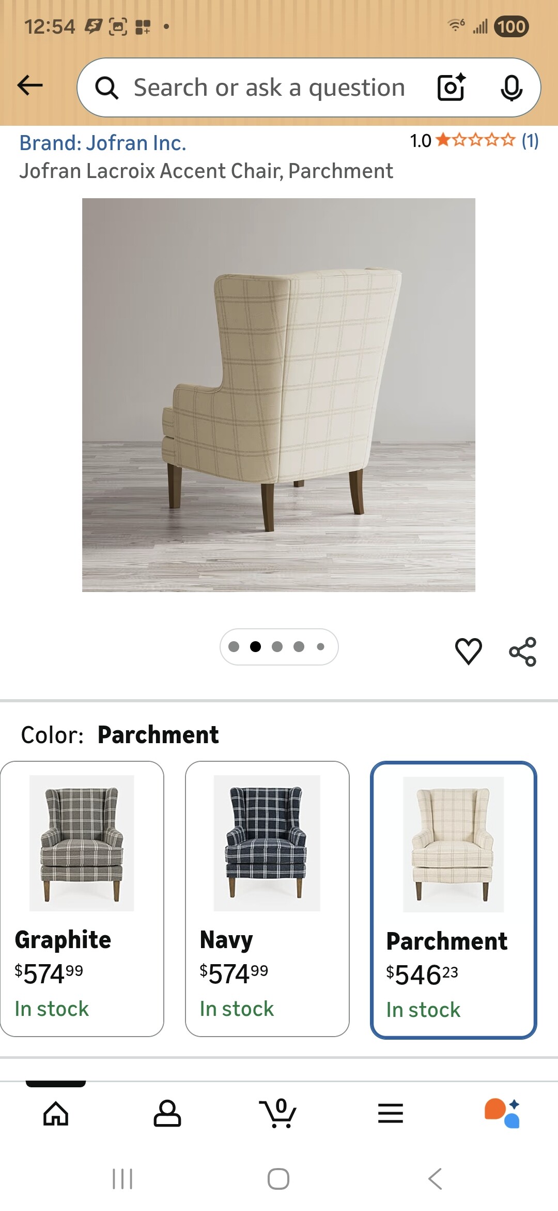The height and width of the screenshot is (1211, 558).
Task: Start voice search with microphone icon
Action: pyautogui.click(x=512, y=87)
